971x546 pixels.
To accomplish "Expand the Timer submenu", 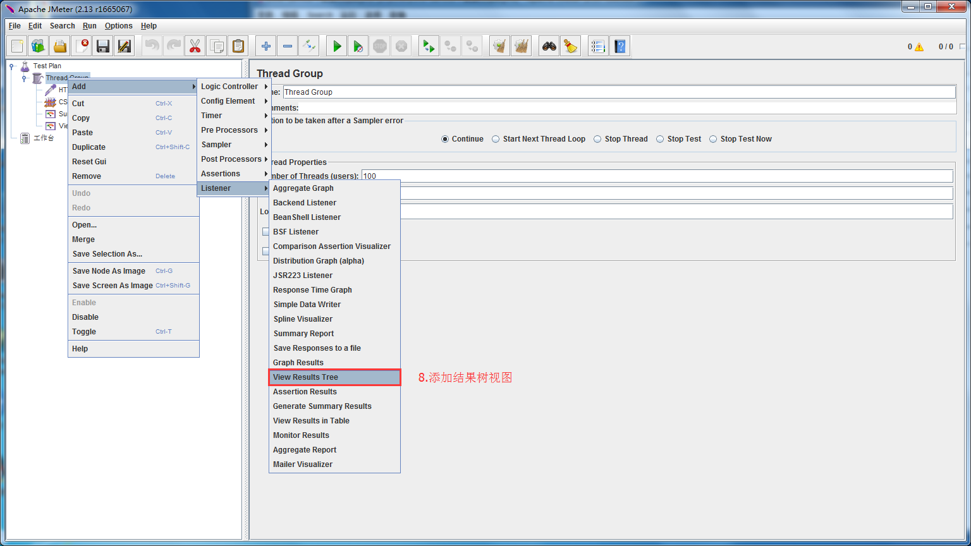I will [x=234, y=116].
